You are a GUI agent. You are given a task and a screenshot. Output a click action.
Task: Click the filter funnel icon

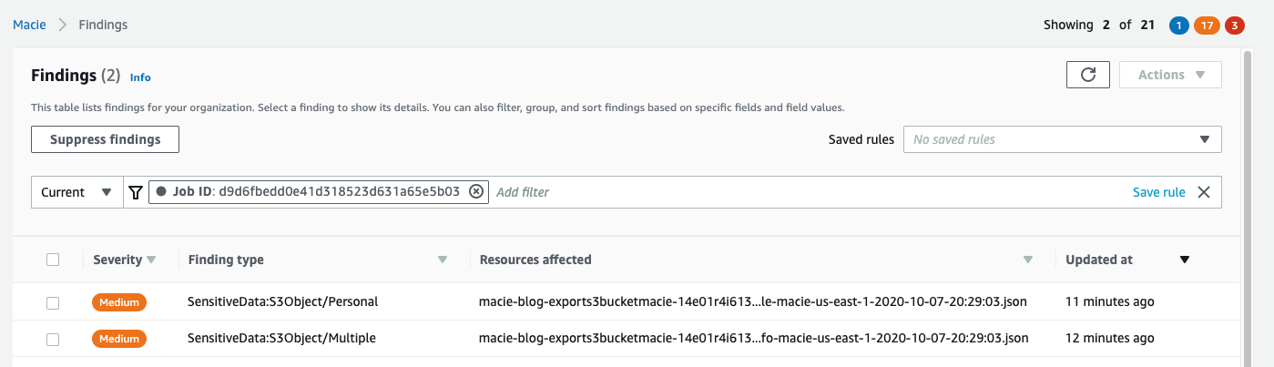[136, 192]
